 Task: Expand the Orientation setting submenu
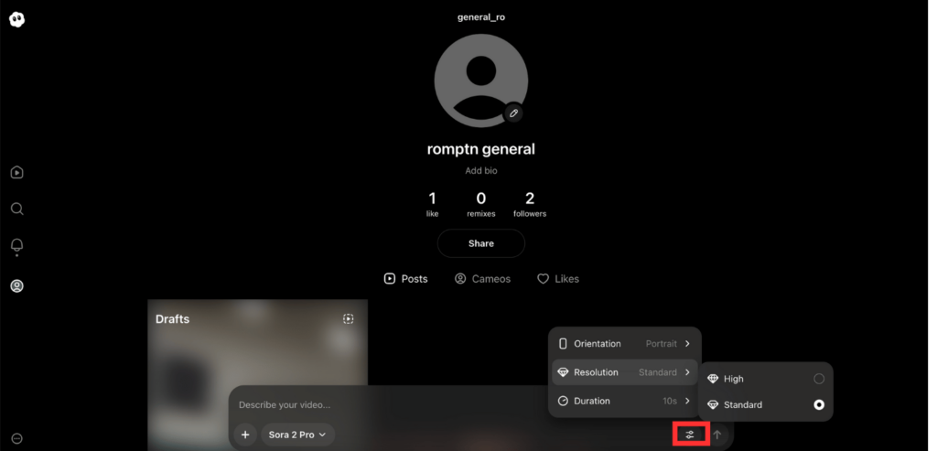pos(624,344)
